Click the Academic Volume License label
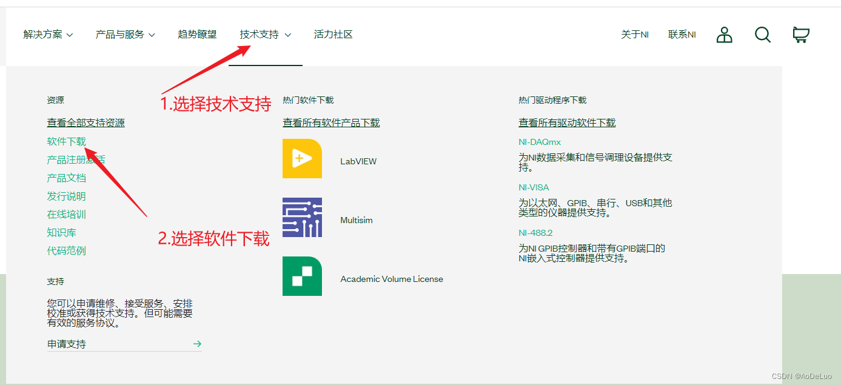This screenshot has width=841, height=385. click(x=392, y=279)
